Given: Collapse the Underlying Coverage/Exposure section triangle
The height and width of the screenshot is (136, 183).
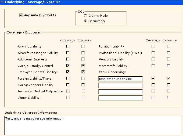Looking at the screenshot, I should 2,2.
